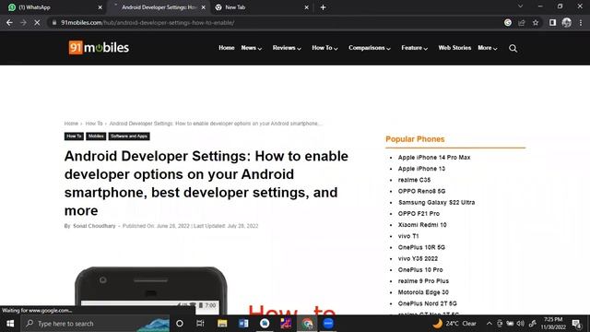This screenshot has width=590, height=332.
Task: Open author Sonal Choudhary link
Action: tap(94, 226)
